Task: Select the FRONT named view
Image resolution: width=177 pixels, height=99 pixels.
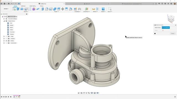Action: click(x=12, y=25)
